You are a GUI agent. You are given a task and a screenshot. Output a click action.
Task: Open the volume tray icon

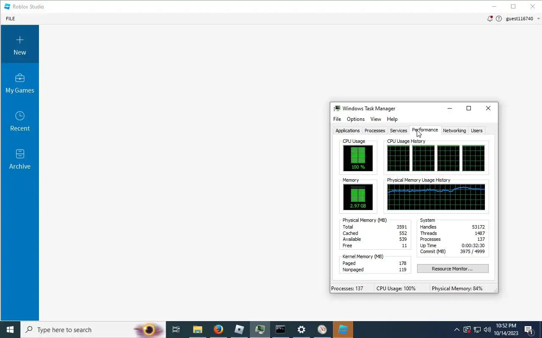(487, 330)
